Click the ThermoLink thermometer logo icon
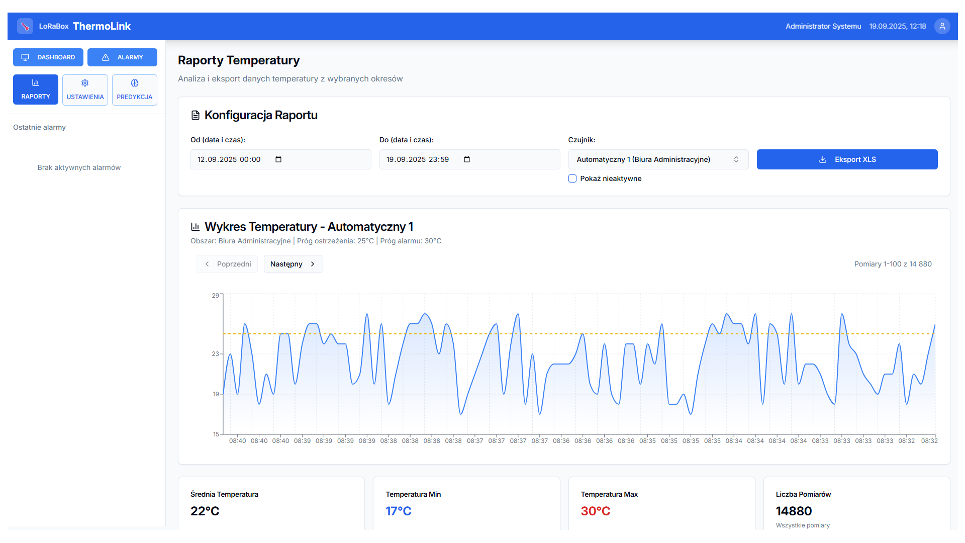Image resolution: width=965 pixels, height=543 pixels. pyautogui.click(x=25, y=26)
